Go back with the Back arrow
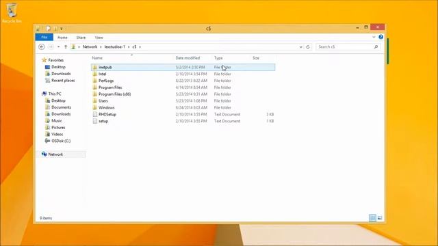Image resolution: width=438 pixels, height=246 pixels. (41, 47)
